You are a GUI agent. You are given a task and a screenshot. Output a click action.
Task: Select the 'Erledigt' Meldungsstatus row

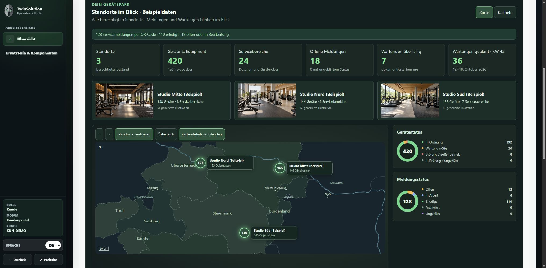coord(467,202)
